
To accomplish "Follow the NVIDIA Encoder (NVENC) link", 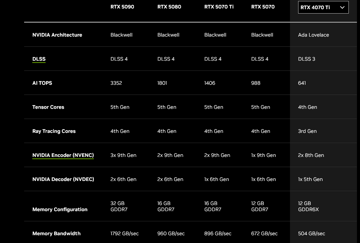I will coord(63,155).
